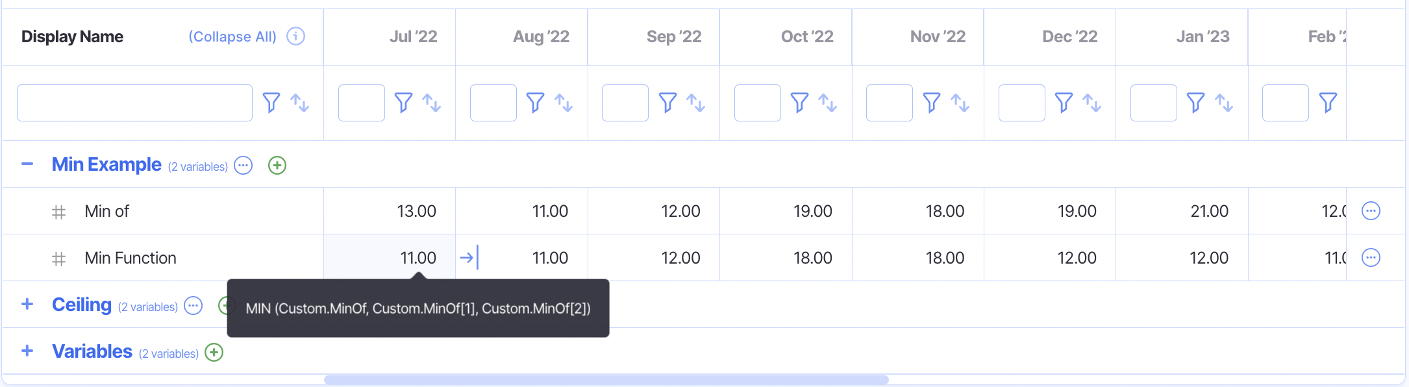The width and height of the screenshot is (1409, 387).
Task: Click the Min Example group title
Action: (106, 165)
